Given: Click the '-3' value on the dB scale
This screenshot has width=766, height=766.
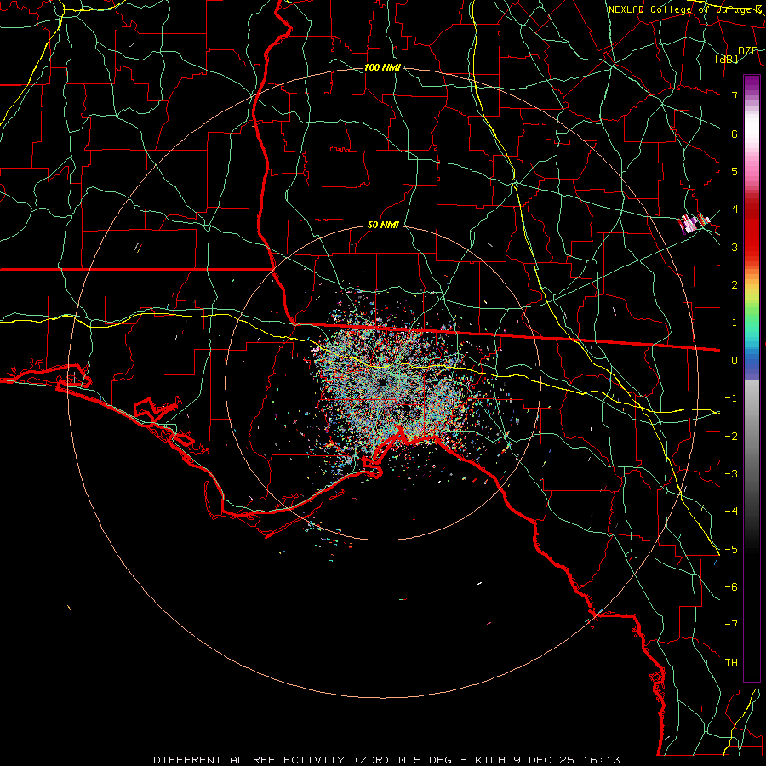Looking at the screenshot, I should 731,474.
